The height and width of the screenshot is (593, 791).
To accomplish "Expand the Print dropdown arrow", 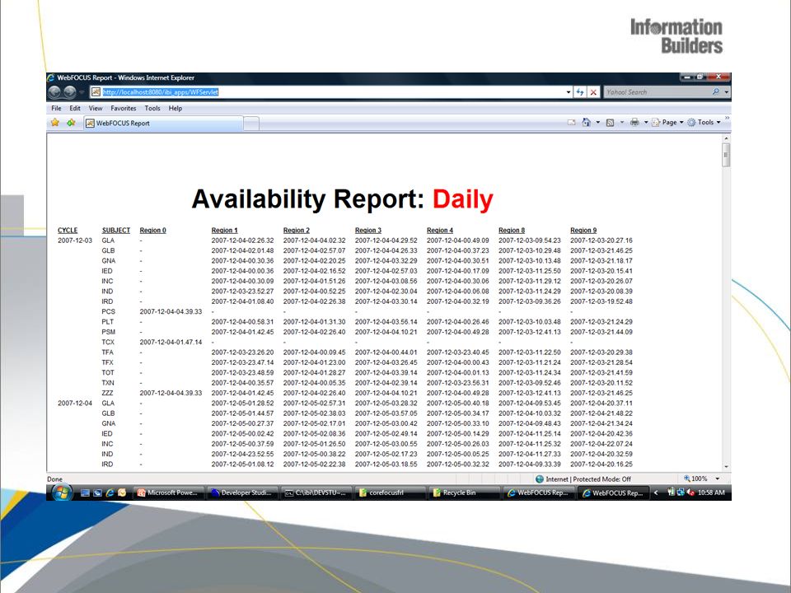I will 646,123.
